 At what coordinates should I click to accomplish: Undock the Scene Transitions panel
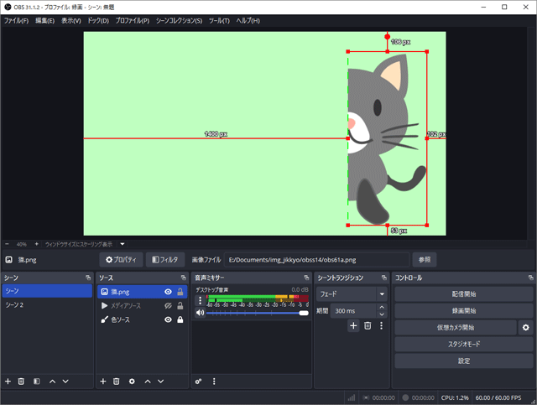tap(384, 278)
